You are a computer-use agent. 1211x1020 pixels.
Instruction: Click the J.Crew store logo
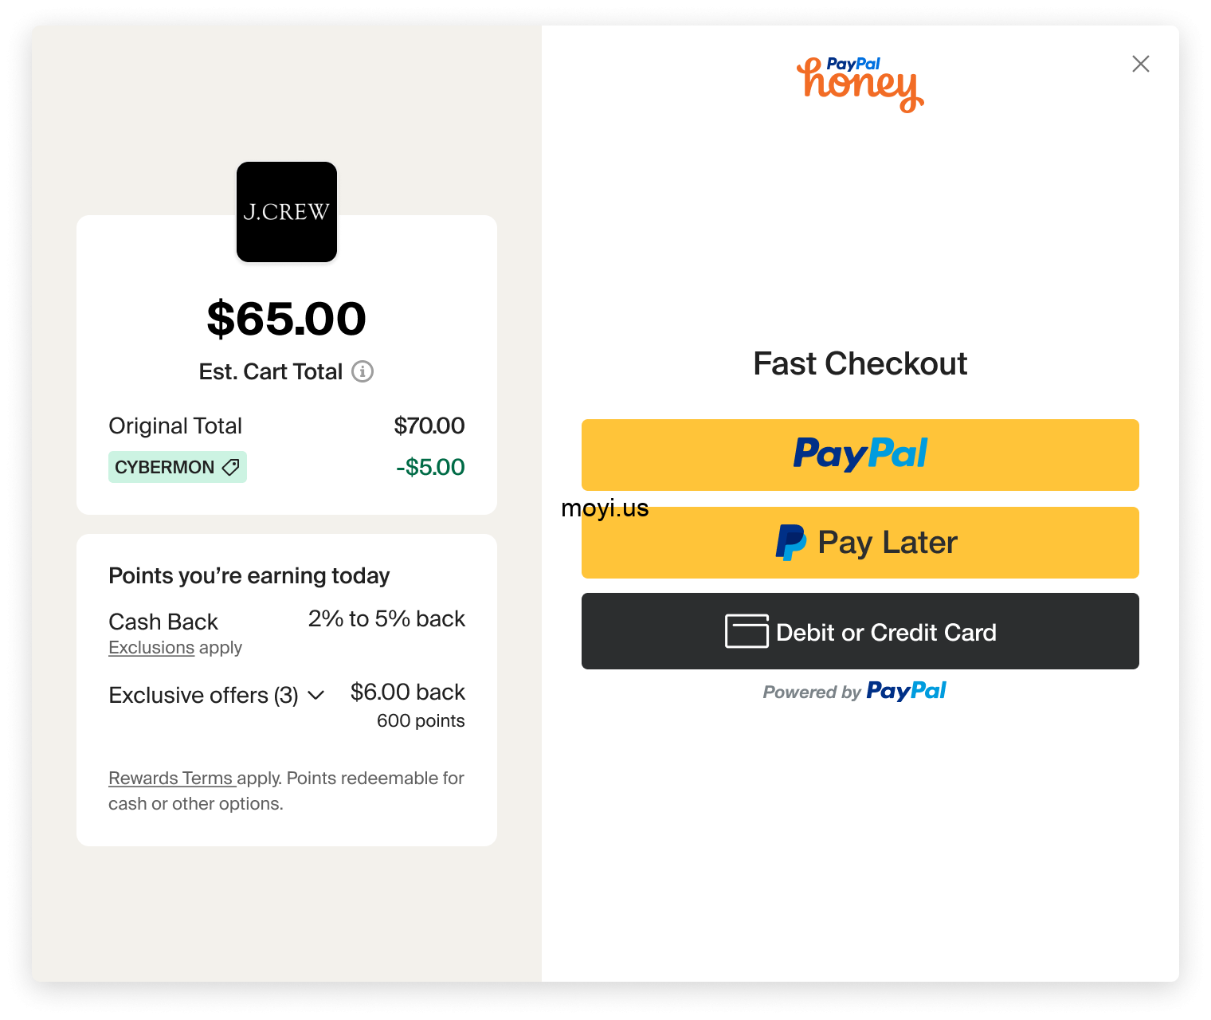click(287, 212)
